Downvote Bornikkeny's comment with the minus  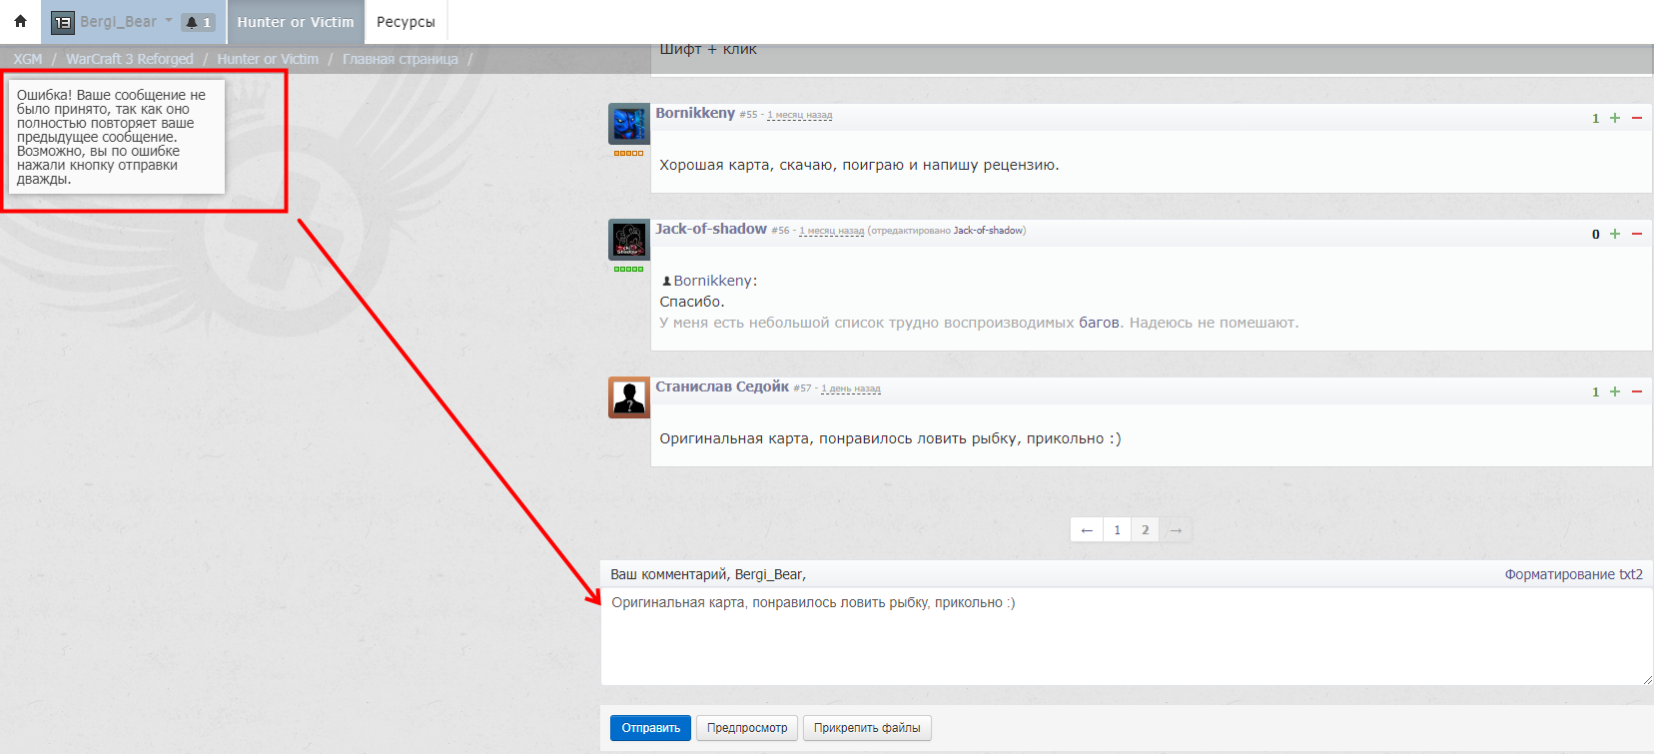pyautogui.click(x=1637, y=118)
